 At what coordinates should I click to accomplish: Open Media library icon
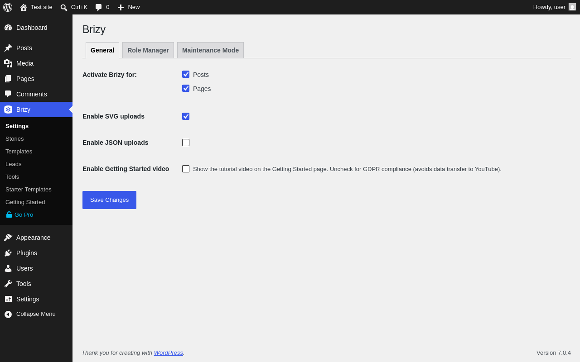click(x=8, y=63)
